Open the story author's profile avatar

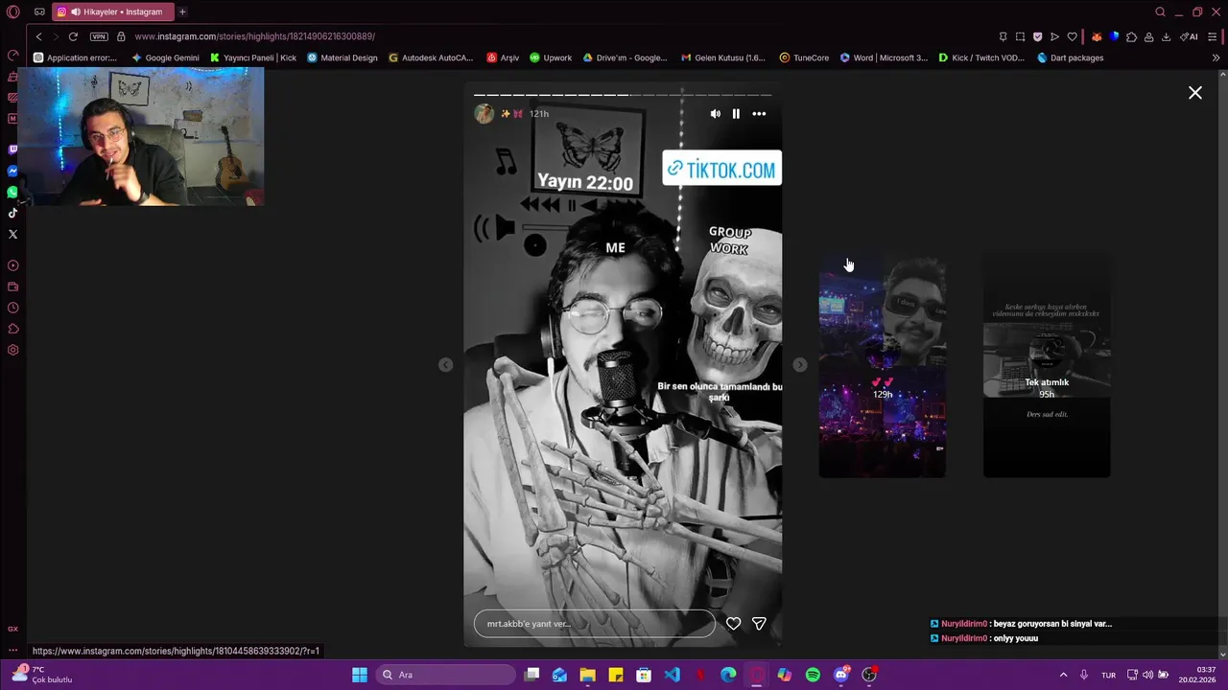pyautogui.click(x=484, y=113)
